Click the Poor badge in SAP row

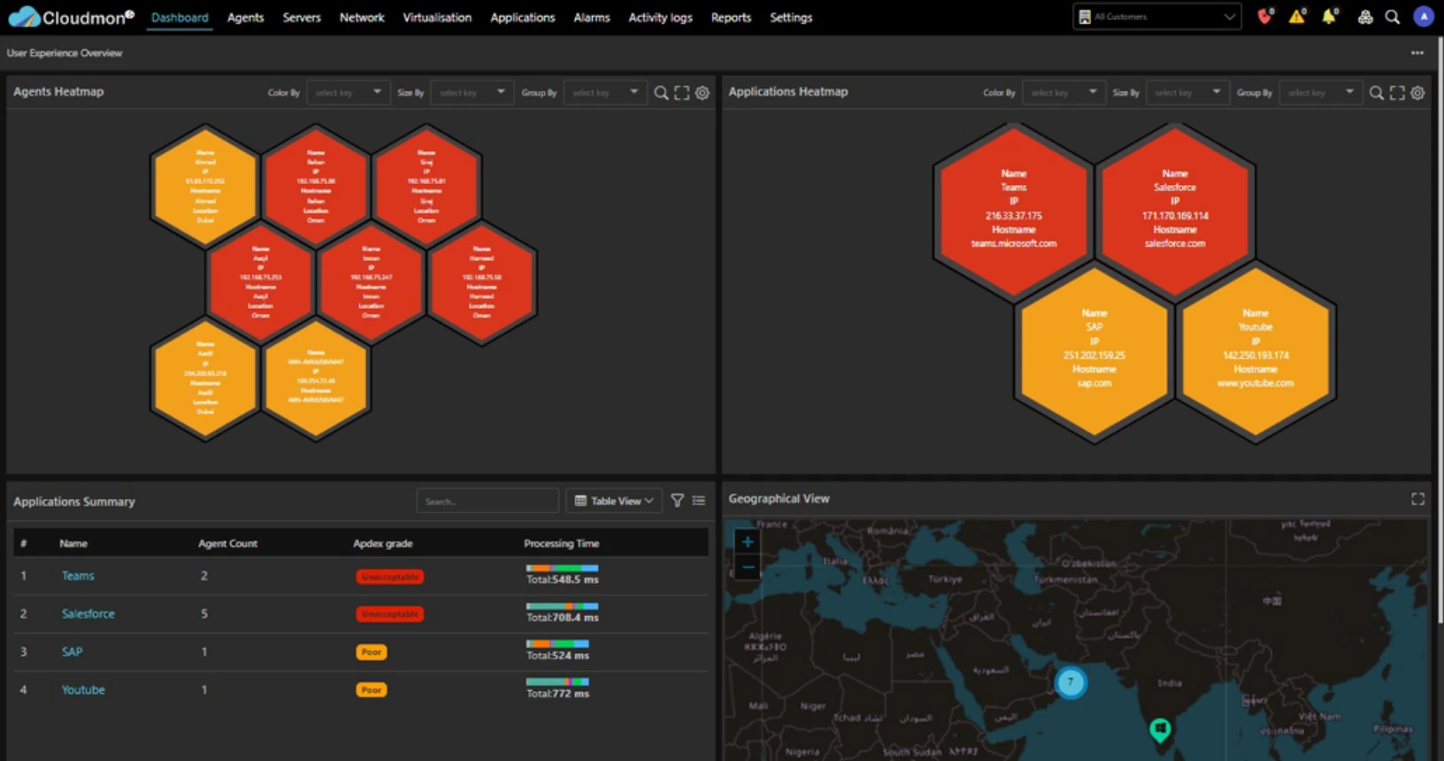coord(372,652)
